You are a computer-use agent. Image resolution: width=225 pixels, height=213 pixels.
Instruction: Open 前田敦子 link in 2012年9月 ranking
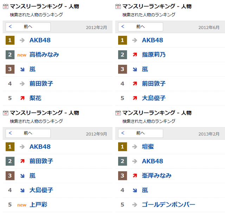coord(41,161)
